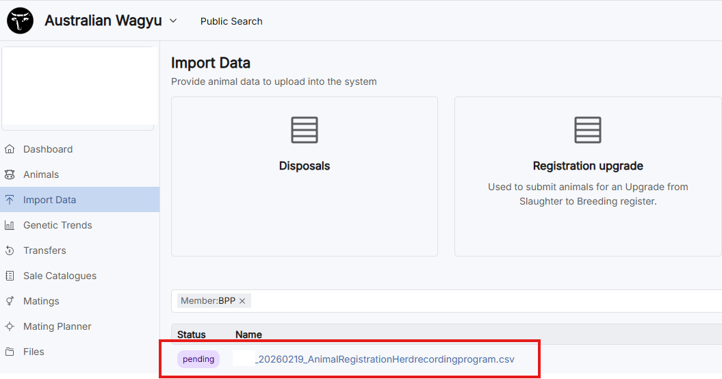Open Genetic Trends chart icon

click(x=10, y=225)
